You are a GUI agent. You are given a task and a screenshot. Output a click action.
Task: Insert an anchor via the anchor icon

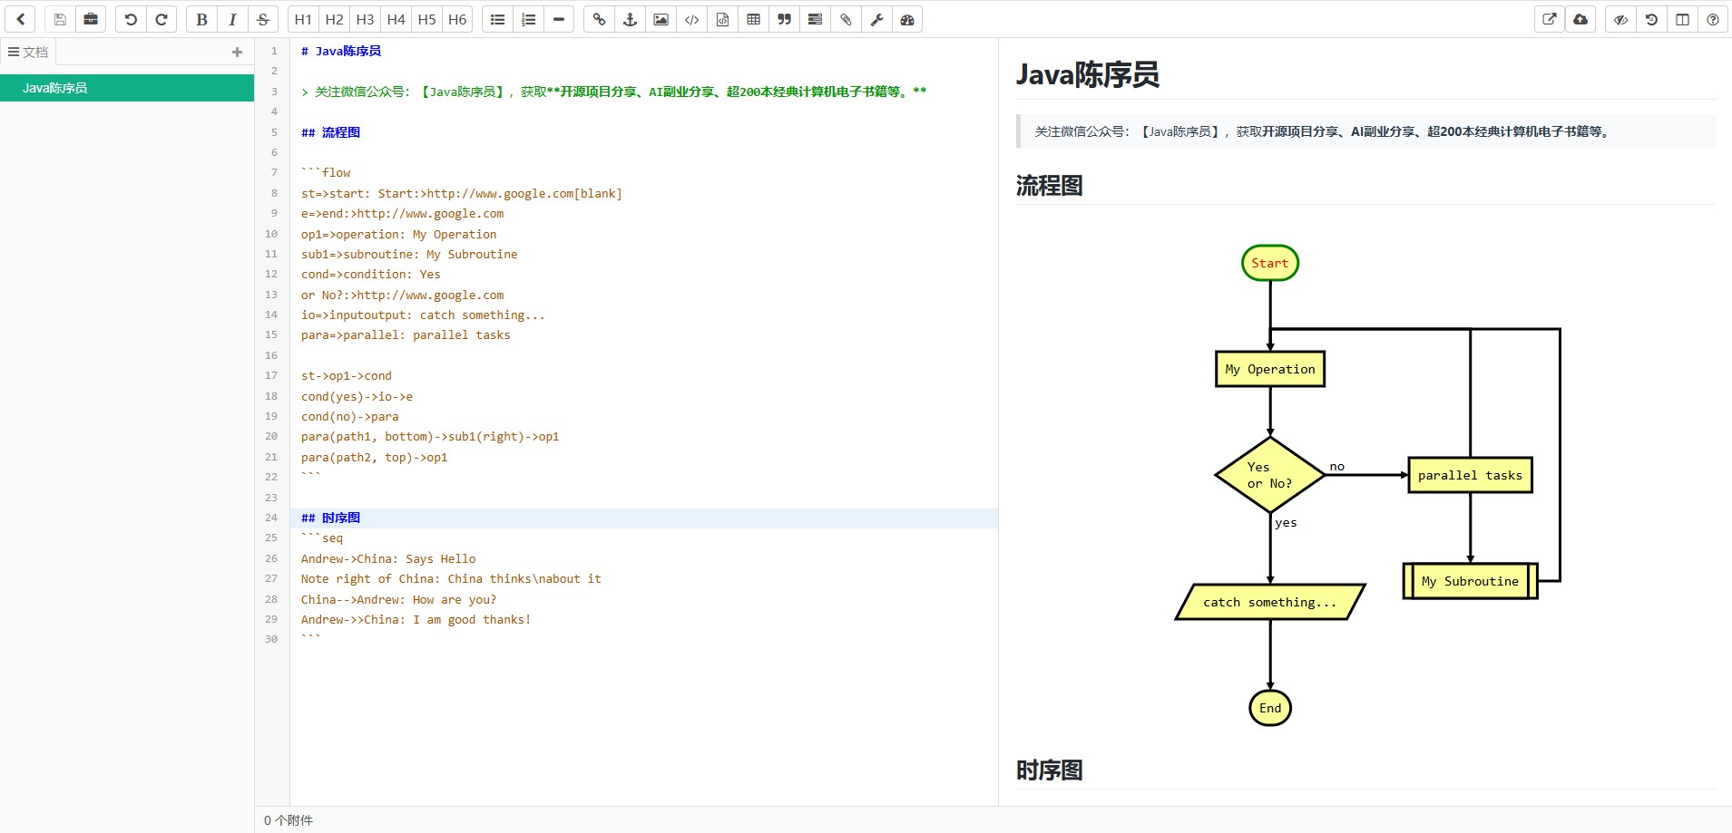[x=630, y=19]
